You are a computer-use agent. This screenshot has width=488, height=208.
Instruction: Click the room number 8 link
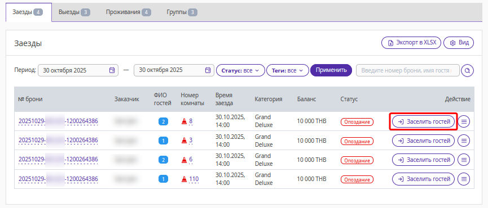point(191,121)
